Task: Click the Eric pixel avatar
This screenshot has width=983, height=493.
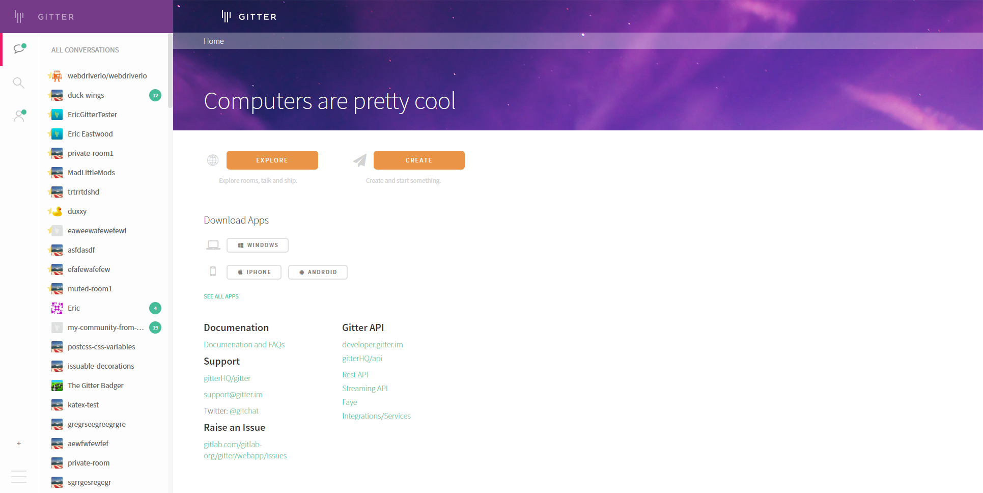Action: coord(57,308)
